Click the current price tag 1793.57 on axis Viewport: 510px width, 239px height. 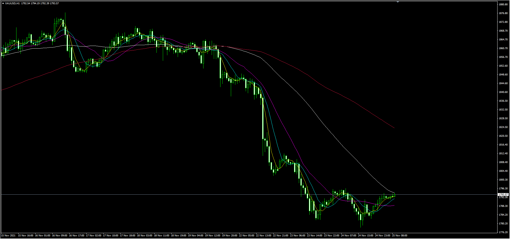pyautogui.click(x=503, y=195)
